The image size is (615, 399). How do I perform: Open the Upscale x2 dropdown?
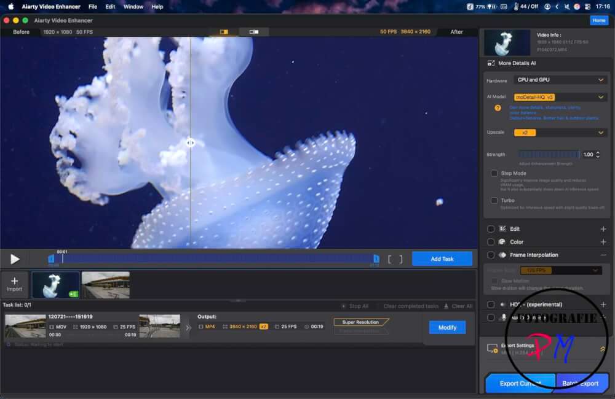(560, 133)
